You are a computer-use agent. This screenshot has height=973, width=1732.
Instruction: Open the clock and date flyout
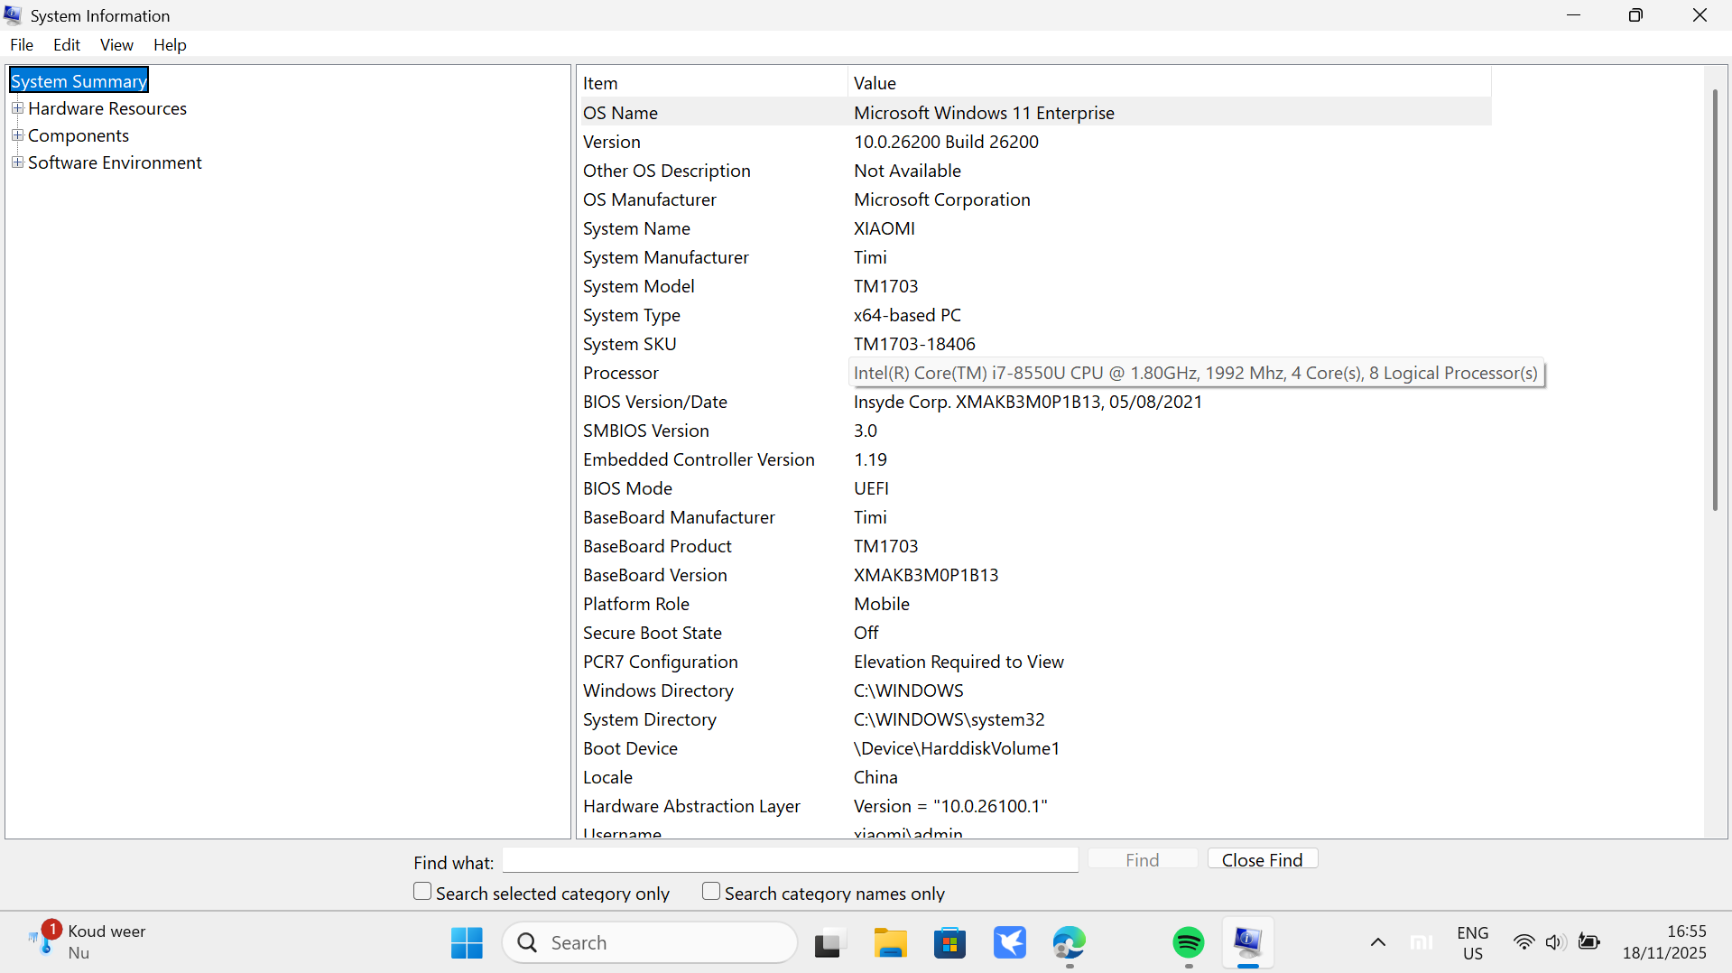[x=1664, y=942]
